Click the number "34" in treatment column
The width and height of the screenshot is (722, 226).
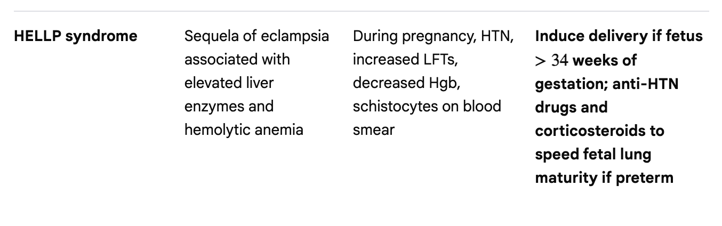point(559,60)
